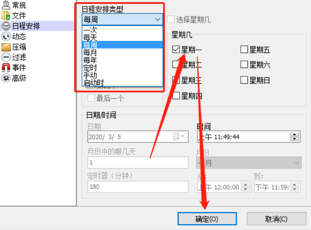Choose 启动时 in schedule type list
The height and width of the screenshot is (230, 311).
122,82
